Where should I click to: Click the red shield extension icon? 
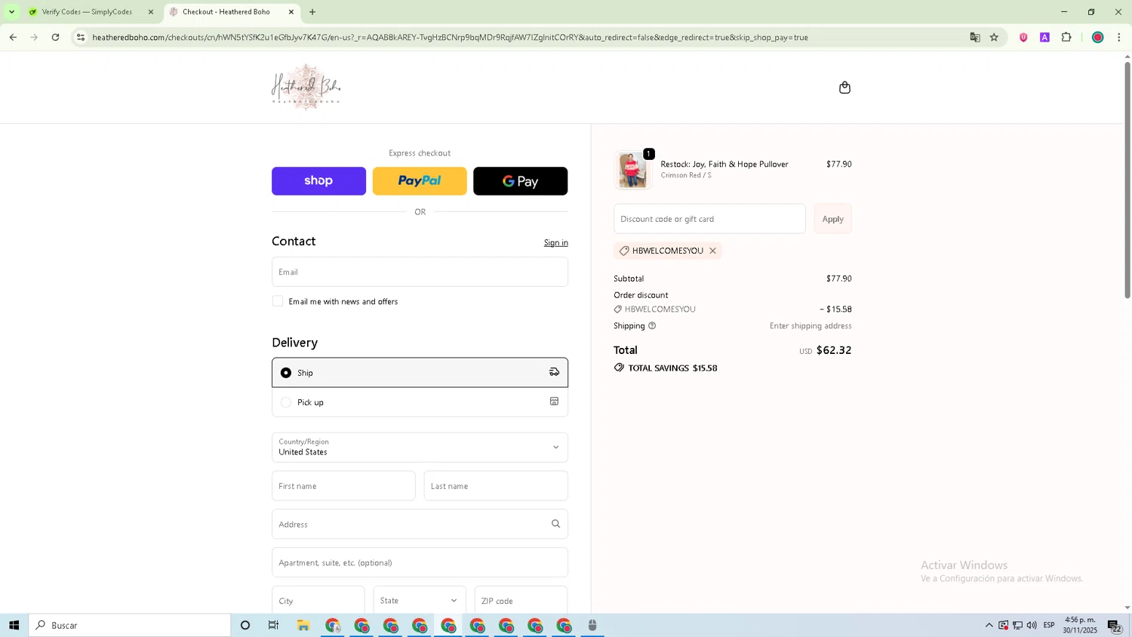(1023, 37)
